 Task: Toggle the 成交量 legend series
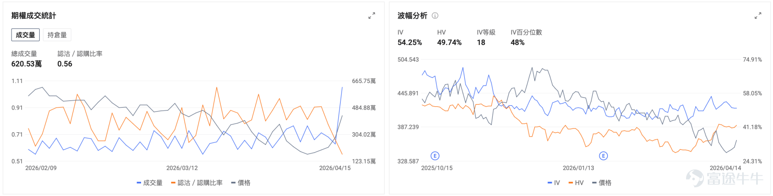pos(149,182)
